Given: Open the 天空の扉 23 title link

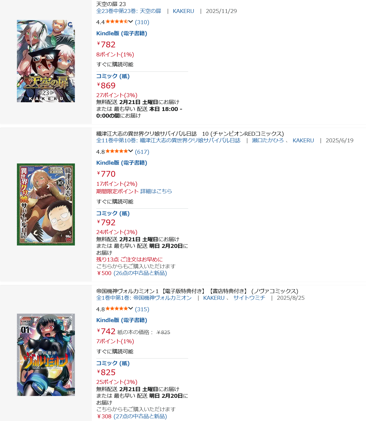Looking at the screenshot, I should point(111,4).
